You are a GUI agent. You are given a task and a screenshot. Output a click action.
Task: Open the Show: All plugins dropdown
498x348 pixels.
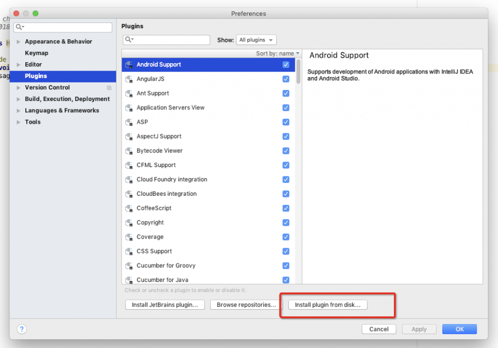(256, 40)
